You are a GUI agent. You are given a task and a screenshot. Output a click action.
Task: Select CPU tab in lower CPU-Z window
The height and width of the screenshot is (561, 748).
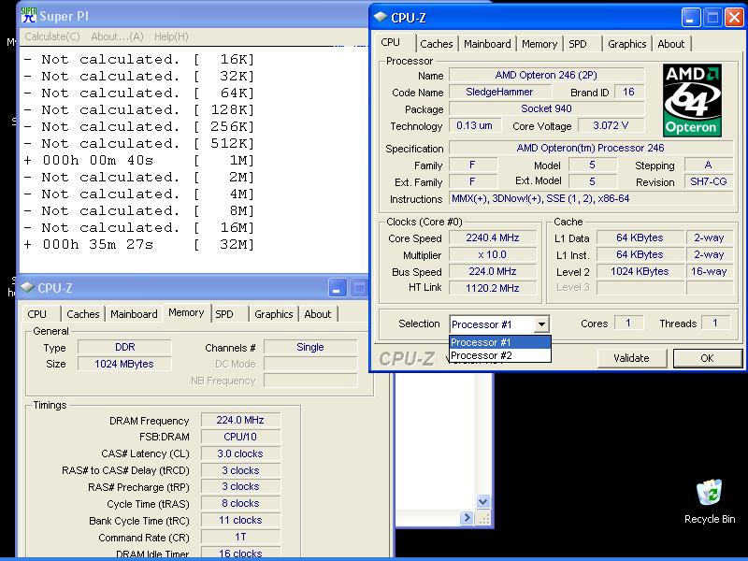(37, 314)
